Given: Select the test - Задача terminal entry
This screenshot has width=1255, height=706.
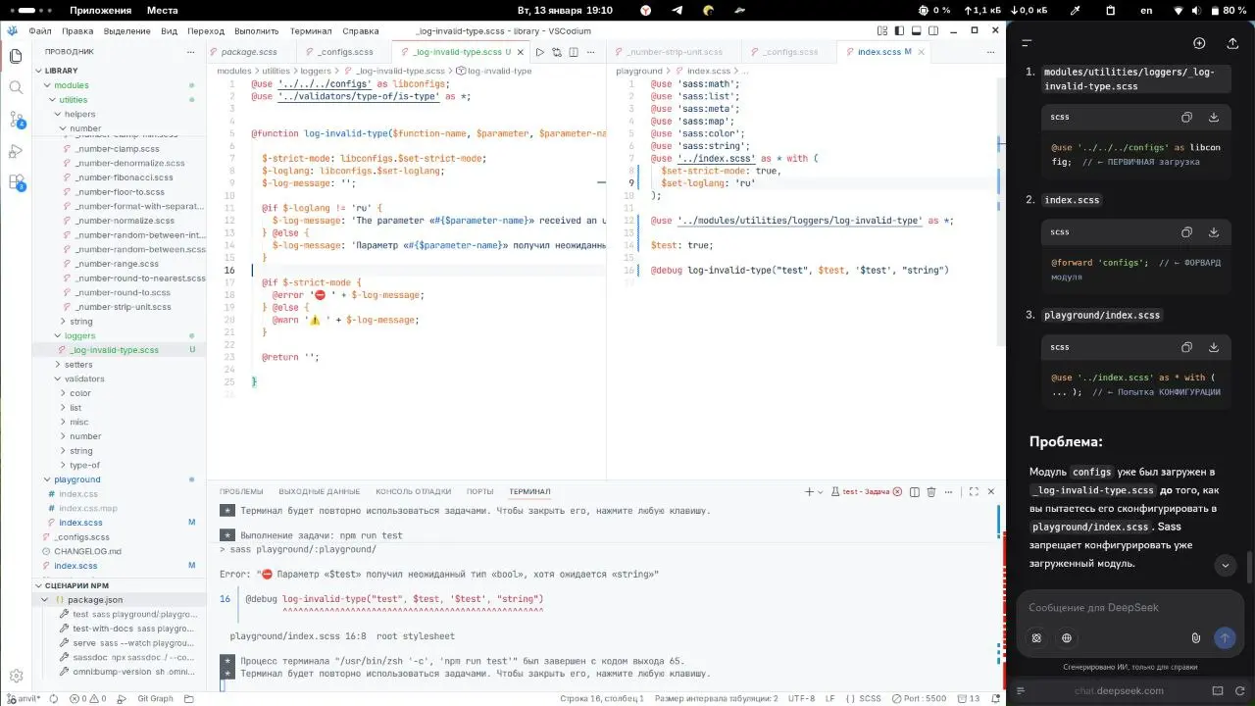Looking at the screenshot, I should point(866,491).
